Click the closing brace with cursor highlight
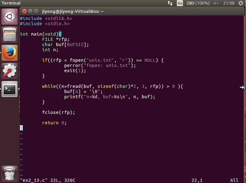The width and height of the screenshot is (246, 183). click(21, 128)
